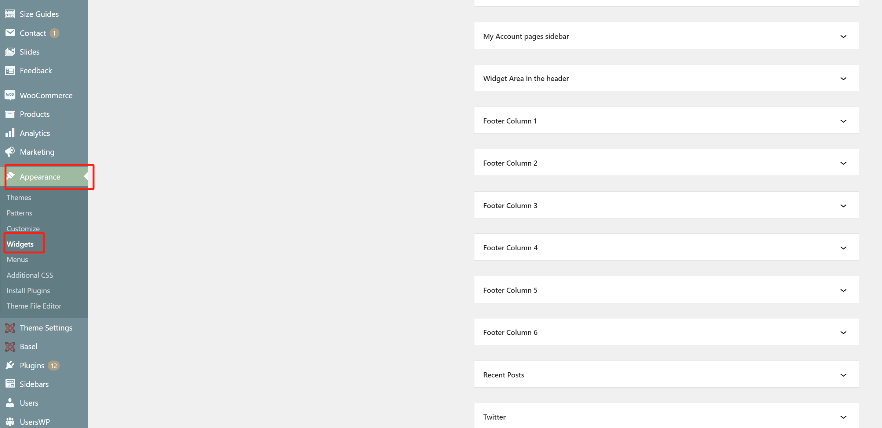Viewport: 882px width, 428px height.
Task: Toggle open the Footer Column 4 panel
Action: click(x=843, y=248)
